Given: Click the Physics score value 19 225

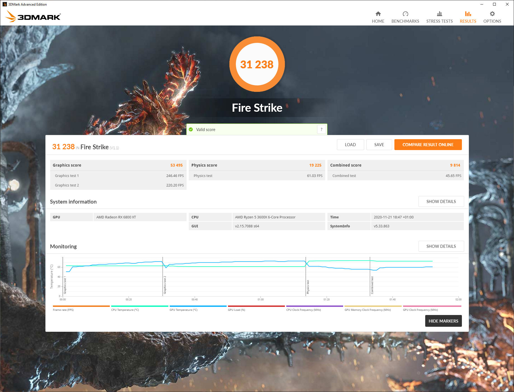Looking at the screenshot, I should pos(315,165).
